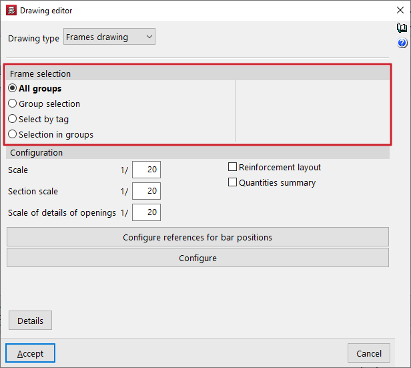The height and width of the screenshot is (368, 411).
Task: Focus the Section scale input field
Action: pos(146,192)
